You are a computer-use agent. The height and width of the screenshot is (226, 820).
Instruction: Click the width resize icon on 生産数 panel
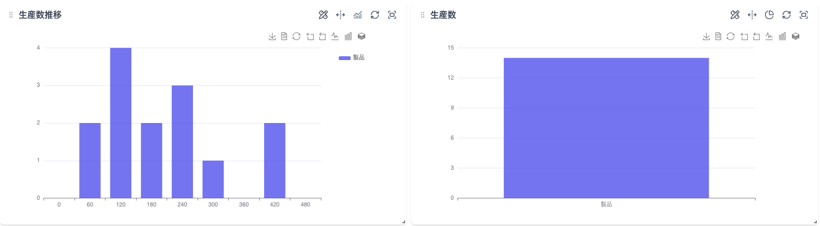[752, 15]
